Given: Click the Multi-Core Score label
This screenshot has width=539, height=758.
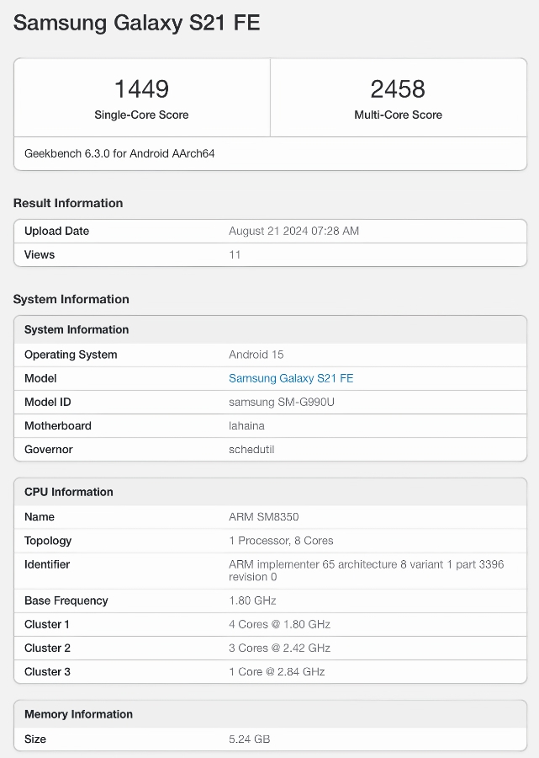Looking at the screenshot, I should tap(398, 115).
